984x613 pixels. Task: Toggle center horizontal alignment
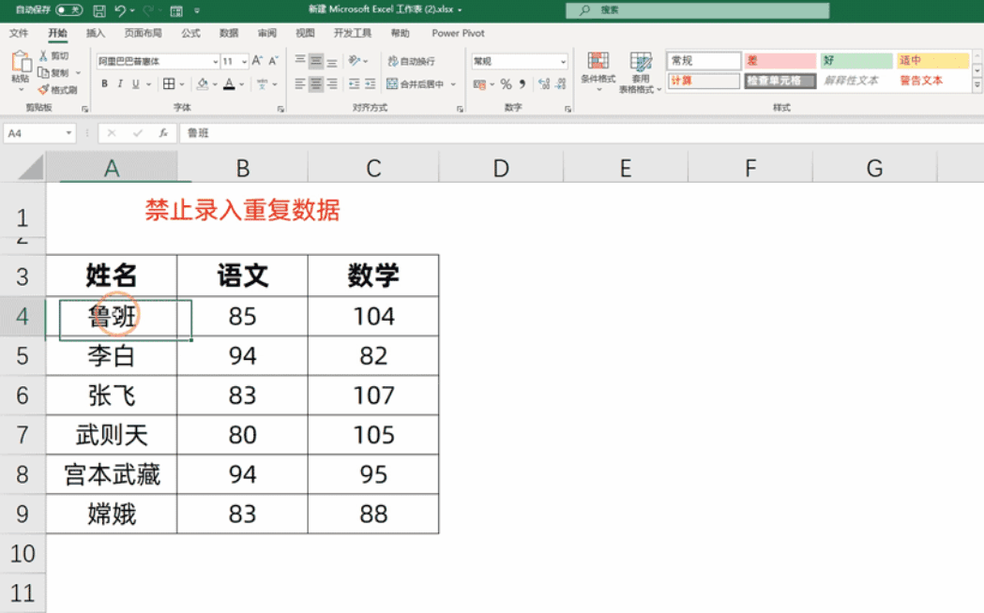point(316,84)
